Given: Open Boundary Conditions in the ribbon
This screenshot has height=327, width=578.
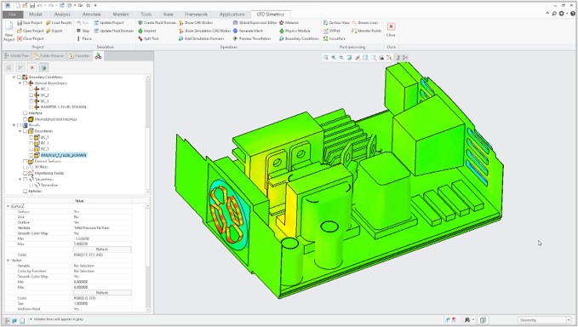Looking at the screenshot, I should coord(299,38).
